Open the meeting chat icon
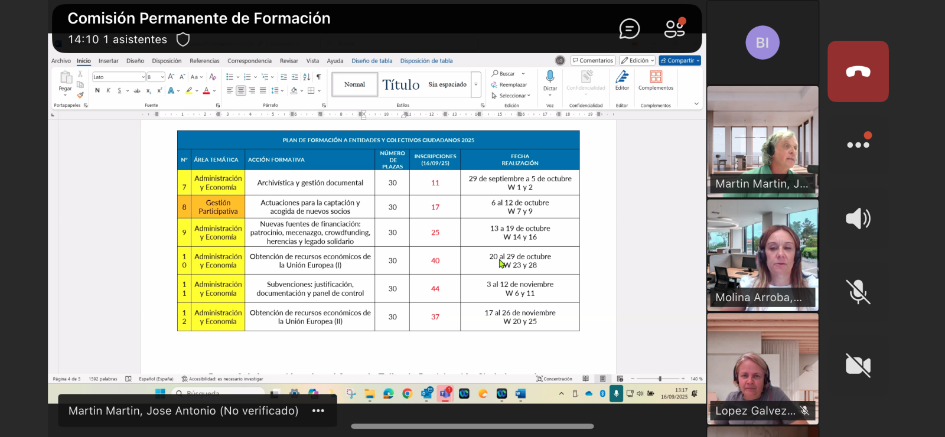The width and height of the screenshot is (945, 437). click(x=629, y=28)
